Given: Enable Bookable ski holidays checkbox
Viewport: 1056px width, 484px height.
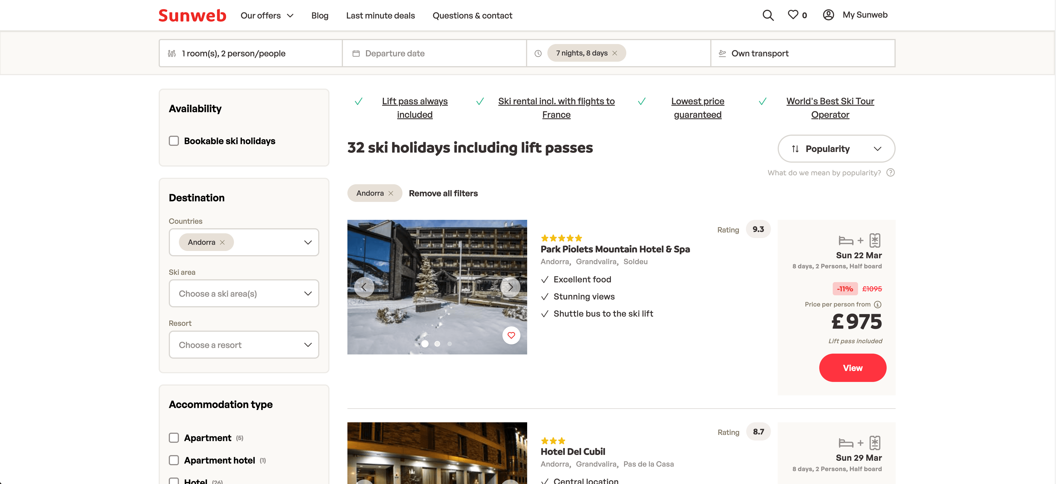Looking at the screenshot, I should coord(174,141).
